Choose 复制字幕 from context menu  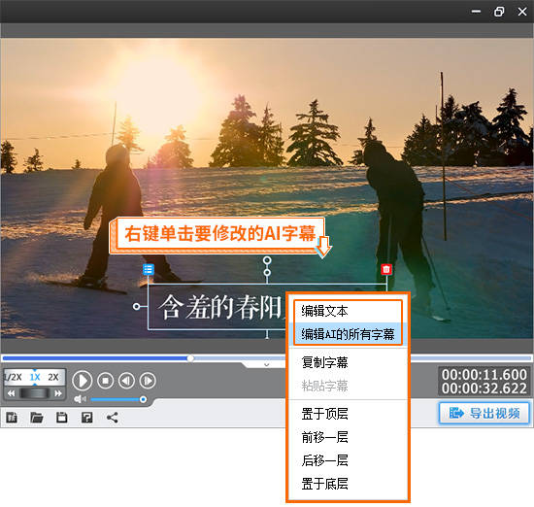348,362
